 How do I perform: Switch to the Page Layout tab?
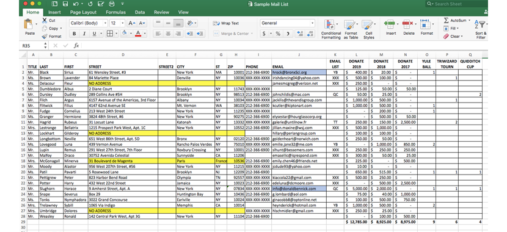[83, 12]
